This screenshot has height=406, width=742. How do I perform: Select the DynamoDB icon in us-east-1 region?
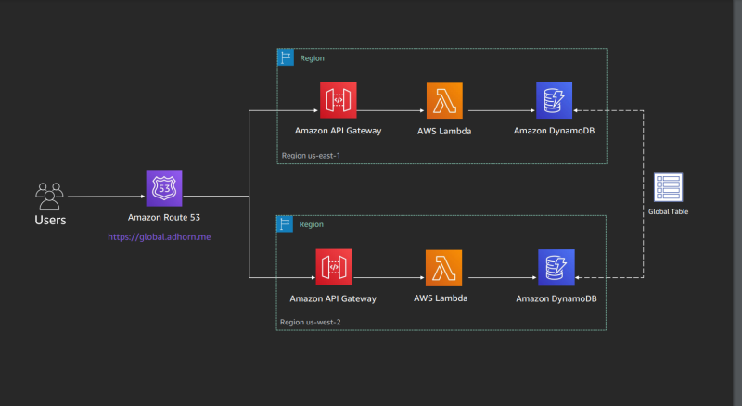click(x=554, y=100)
